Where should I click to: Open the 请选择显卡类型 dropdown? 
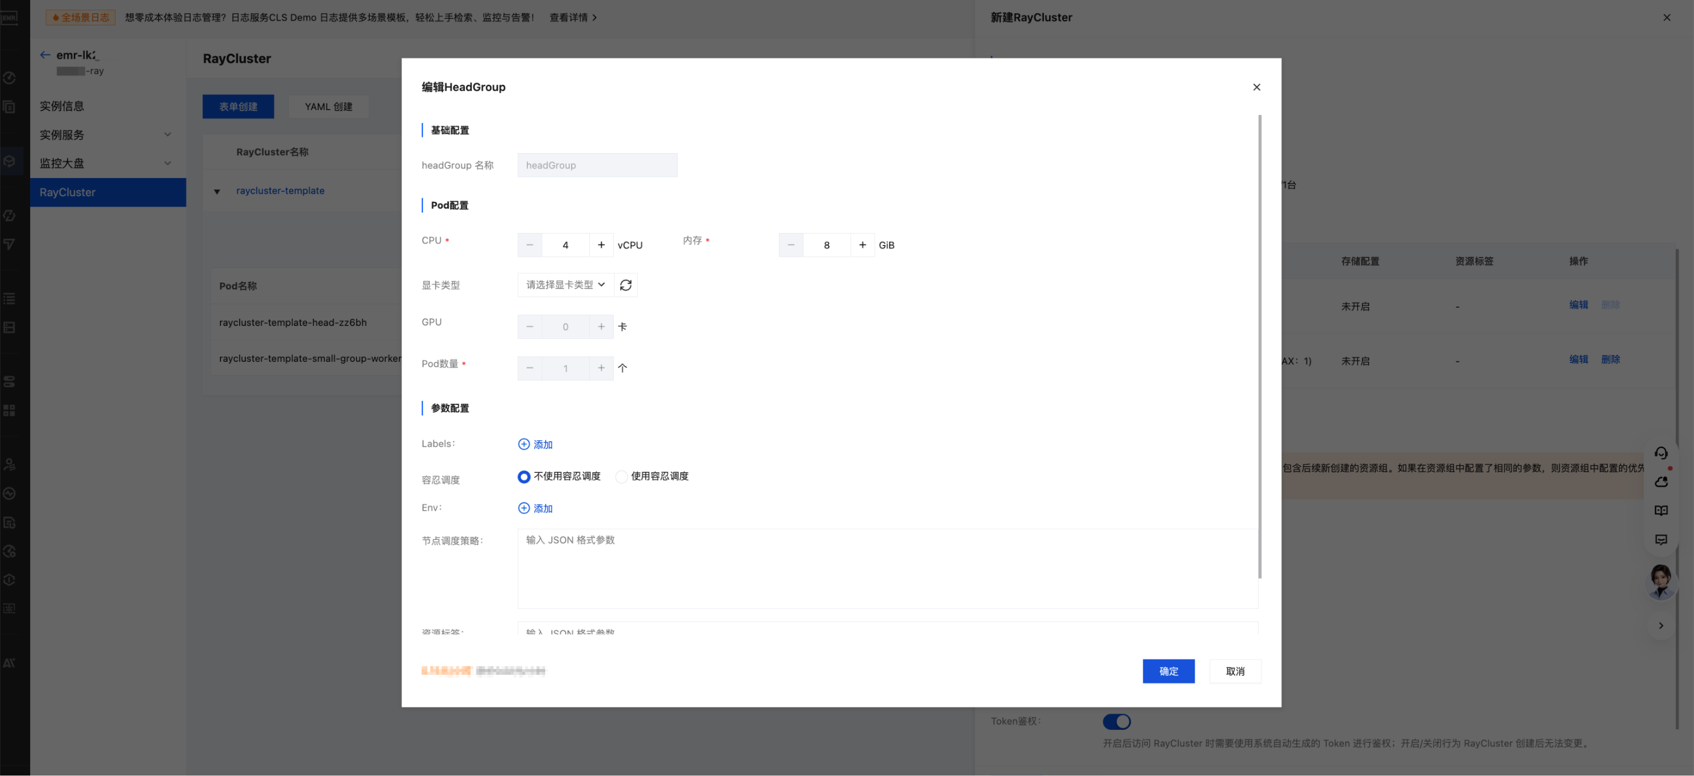pos(566,285)
